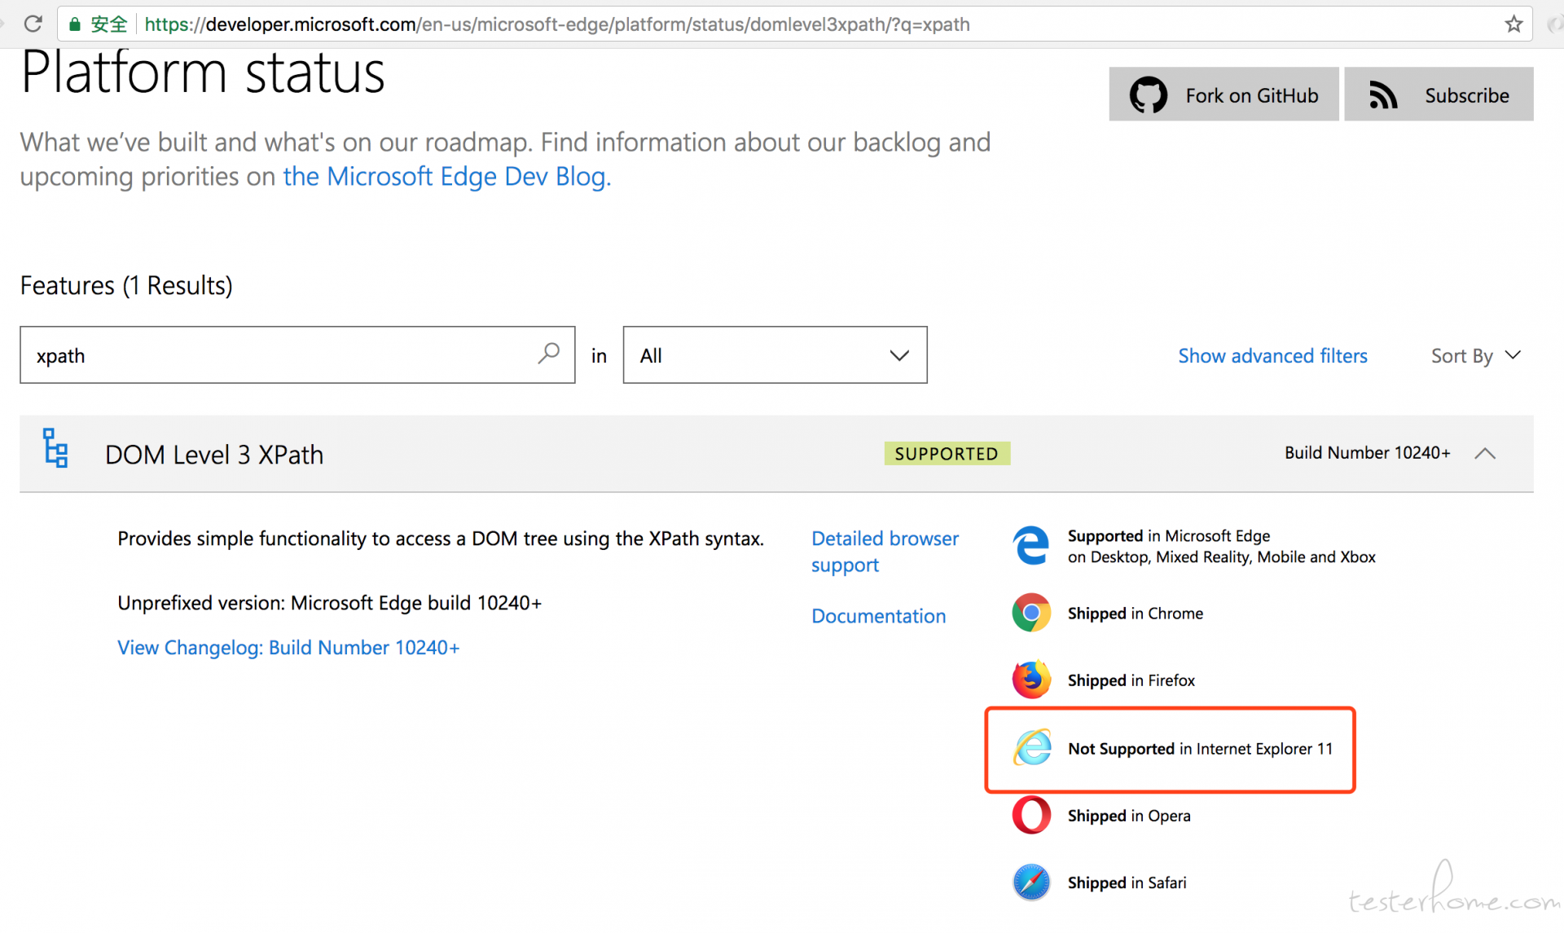Collapse the DOM Level 3 XPath row chevron
This screenshot has width=1564, height=933.
1484,453
